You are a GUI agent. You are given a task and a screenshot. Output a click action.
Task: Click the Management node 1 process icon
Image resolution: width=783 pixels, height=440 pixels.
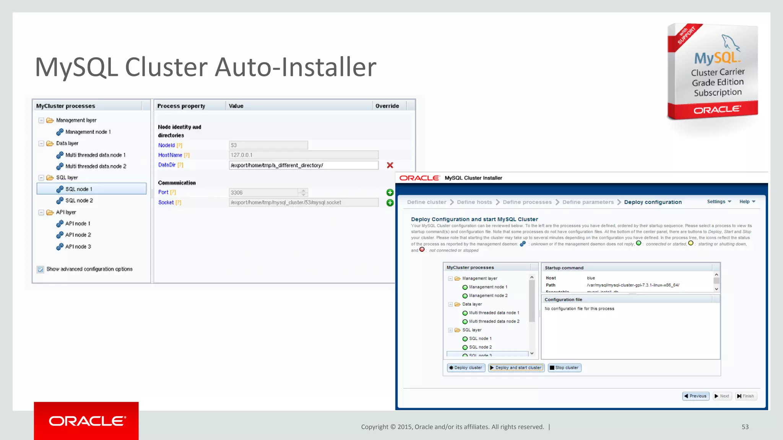point(60,132)
